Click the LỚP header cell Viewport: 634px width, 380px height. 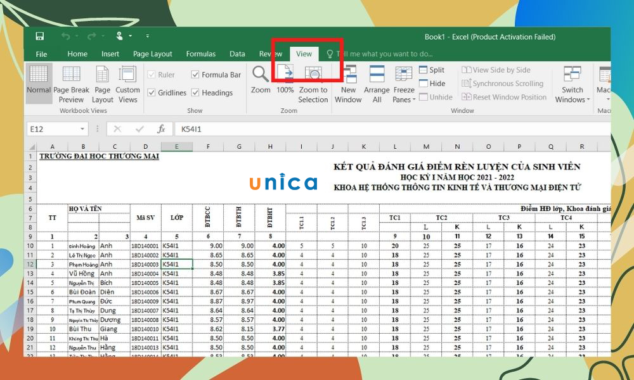(x=177, y=218)
